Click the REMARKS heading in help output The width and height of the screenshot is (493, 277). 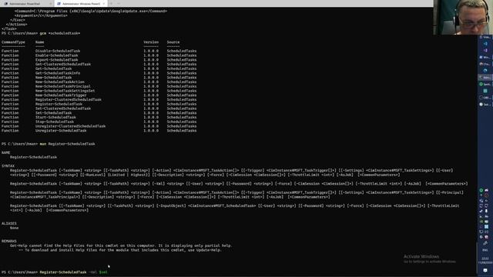[x=8, y=241]
